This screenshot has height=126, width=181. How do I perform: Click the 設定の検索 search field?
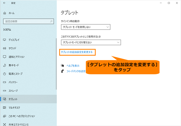[x=28, y=21]
